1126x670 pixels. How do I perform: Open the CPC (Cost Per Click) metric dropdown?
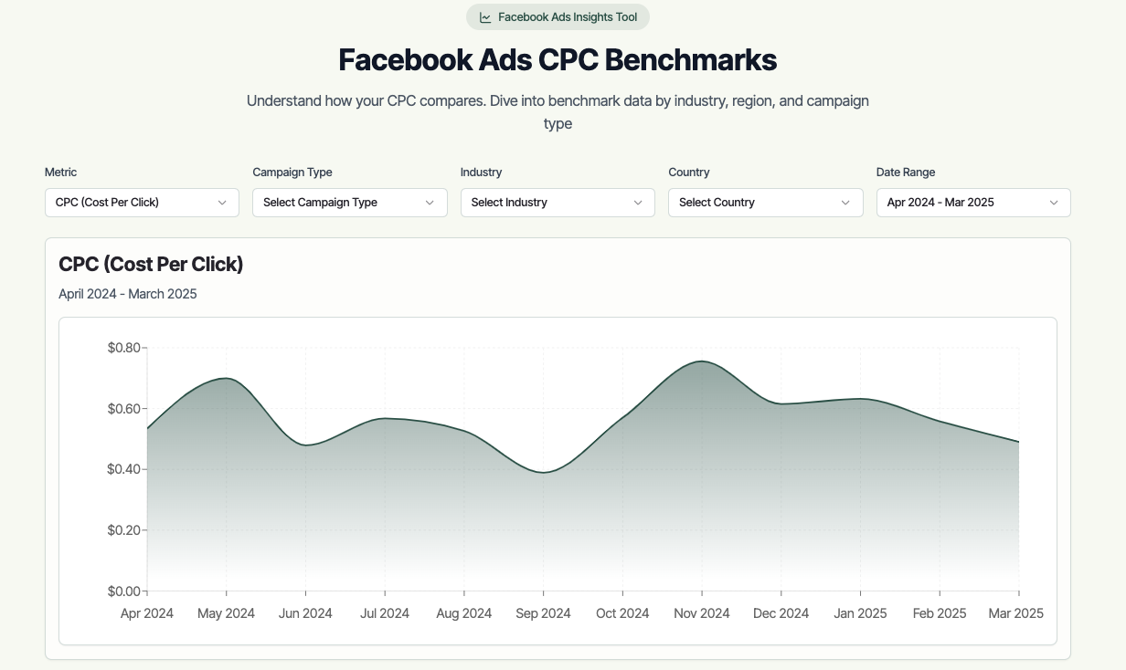click(142, 203)
